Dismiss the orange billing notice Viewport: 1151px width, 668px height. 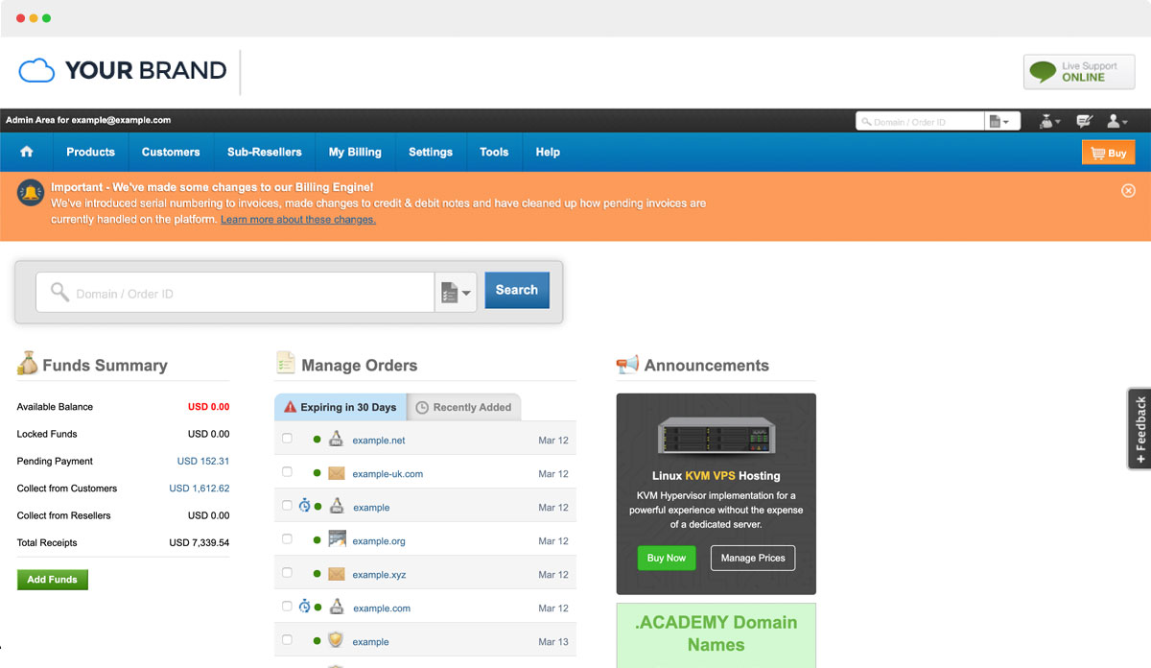pos(1128,190)
